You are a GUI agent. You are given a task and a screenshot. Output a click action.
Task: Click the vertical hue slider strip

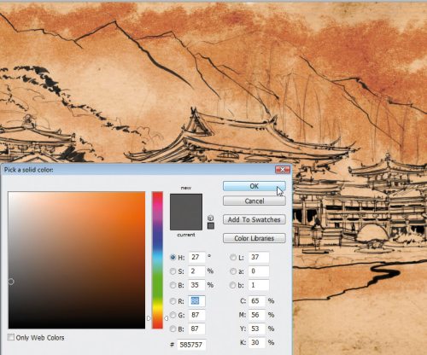(157, 260)
